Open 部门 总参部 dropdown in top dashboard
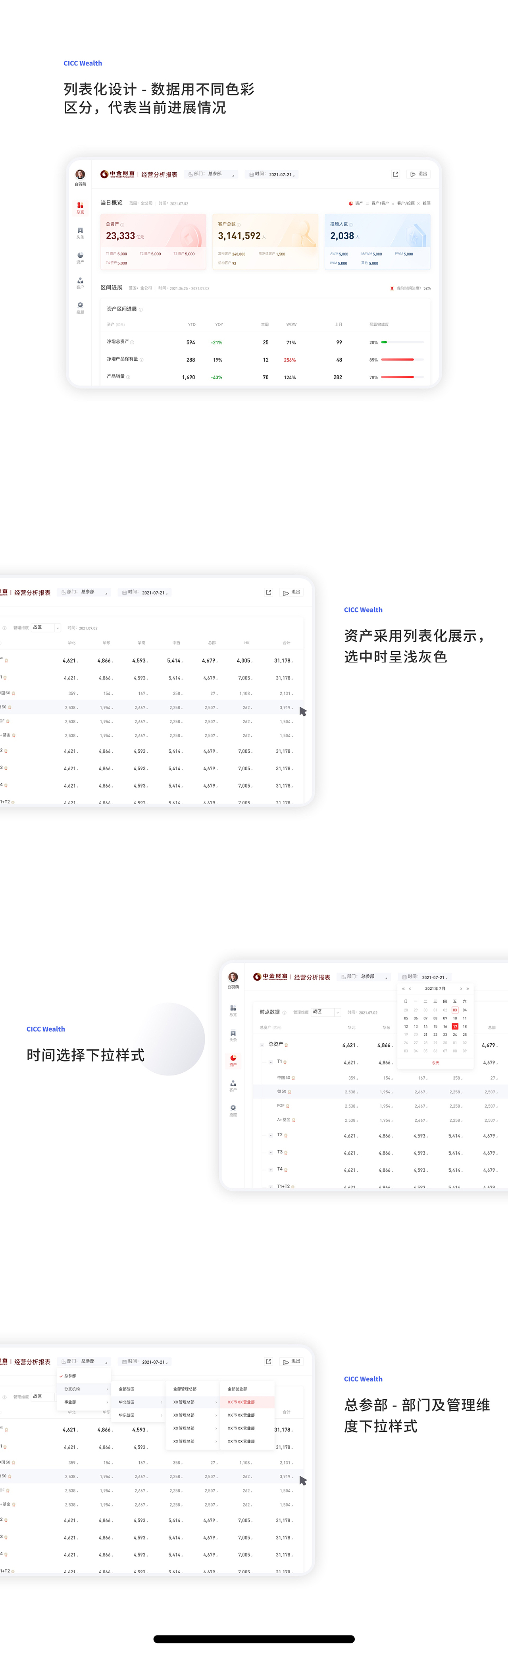This screenshot has height=1655, width=508. pyautogui.click(x=211, y=174)
